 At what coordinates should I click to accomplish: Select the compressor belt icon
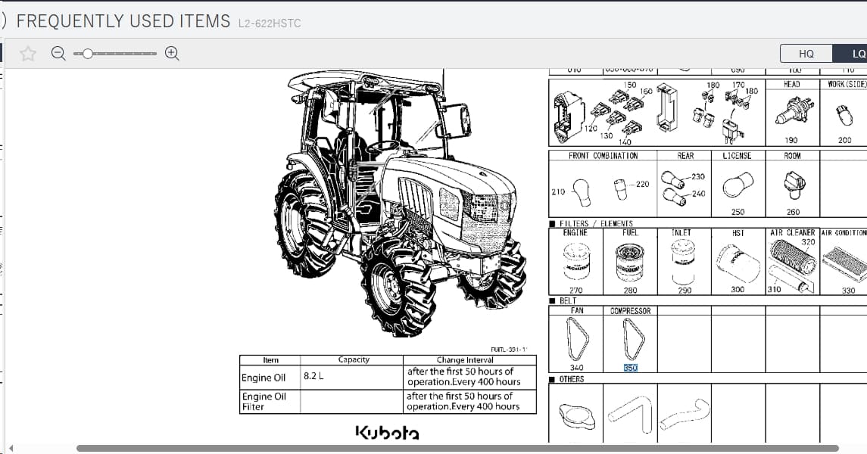coord(633,338)
